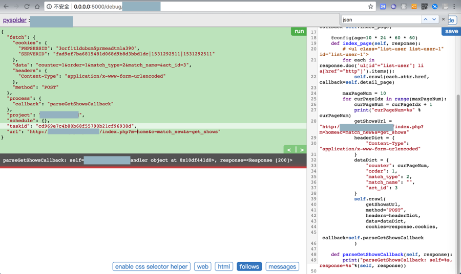Viewport: 461px width, 274px height.
Task: Save the script with the save button
Action: (x=451, y=31)
